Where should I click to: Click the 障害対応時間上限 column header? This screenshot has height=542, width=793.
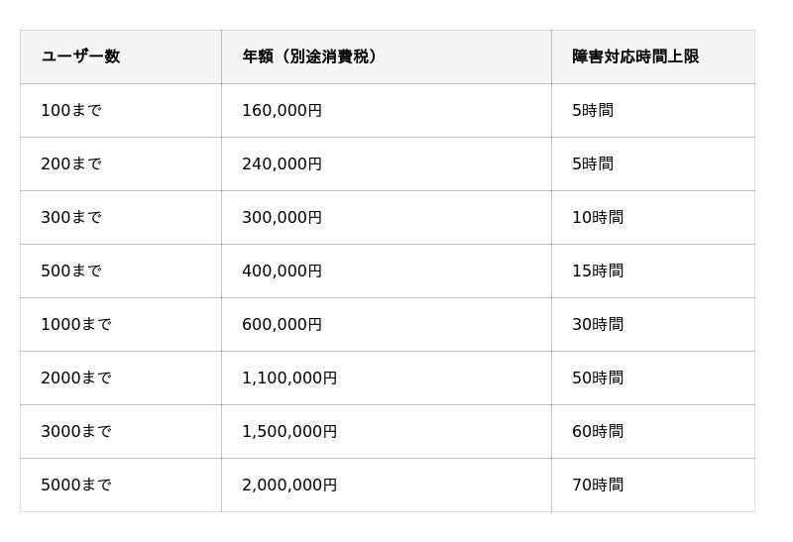pos(635,56)
